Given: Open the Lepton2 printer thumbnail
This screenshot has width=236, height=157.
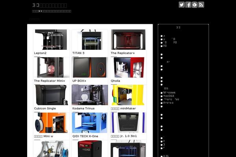Looking at the screenshot, I should click(x=51, y=40).
